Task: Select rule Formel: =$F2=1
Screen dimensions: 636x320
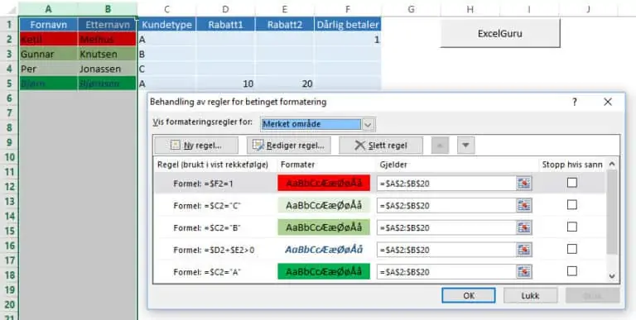Action: (203, 184)
